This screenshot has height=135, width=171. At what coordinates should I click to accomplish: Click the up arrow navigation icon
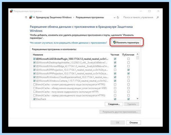26,17
